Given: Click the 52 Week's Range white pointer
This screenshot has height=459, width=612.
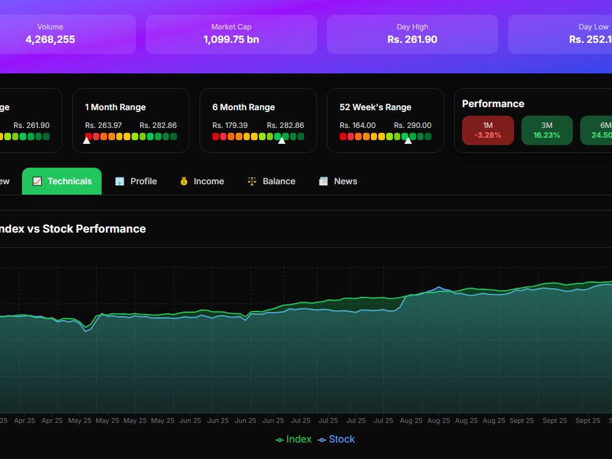Looking at the screenshot, I should (408, 141).
